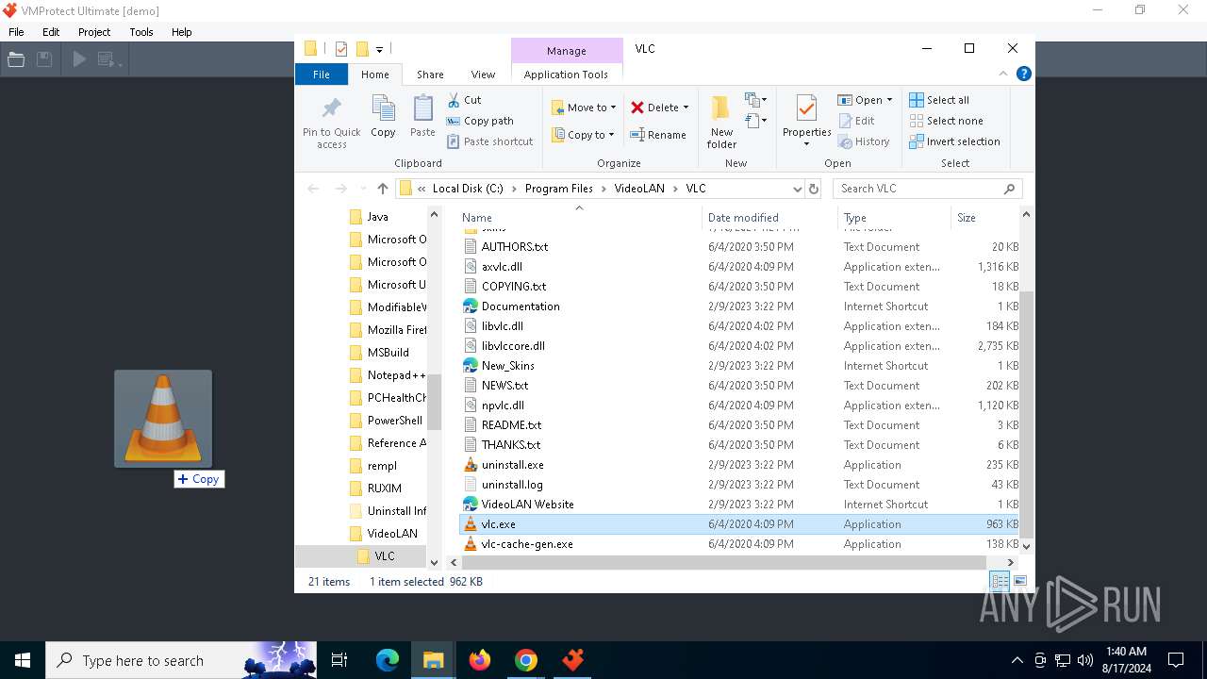
Task: Open project icon in VMProtect toolbar
Action: click(x=16, y=59)
